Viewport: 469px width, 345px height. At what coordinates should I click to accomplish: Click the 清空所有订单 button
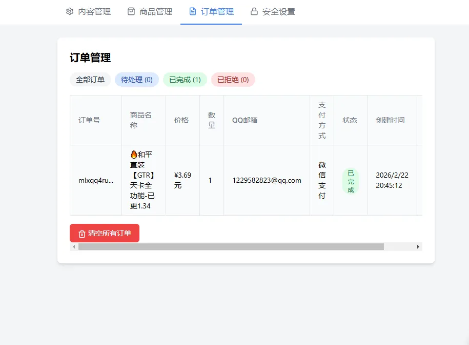click(104, 234)
